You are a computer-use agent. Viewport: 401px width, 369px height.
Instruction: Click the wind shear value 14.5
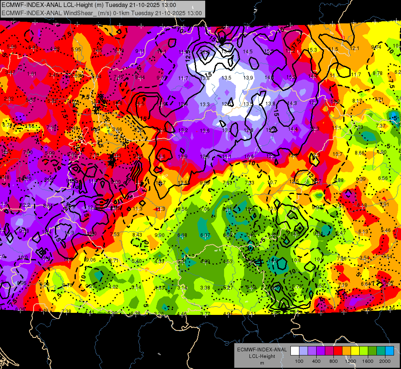click(248, 52)
